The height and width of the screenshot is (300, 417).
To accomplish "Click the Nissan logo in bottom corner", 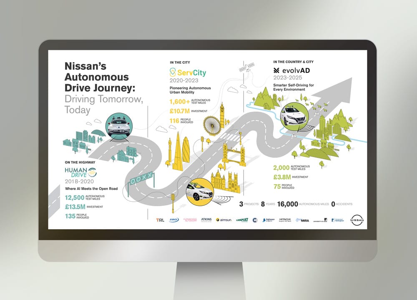I will (x=357, y=220).
